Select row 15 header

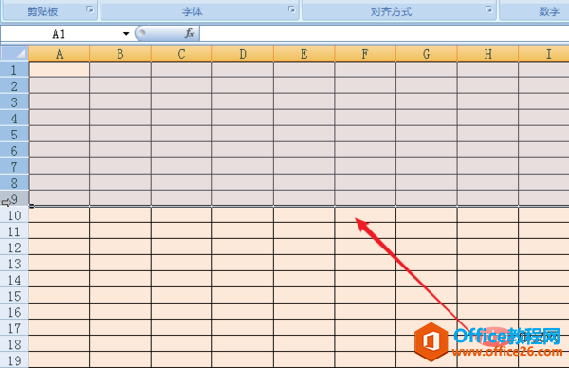coord(14,296)
